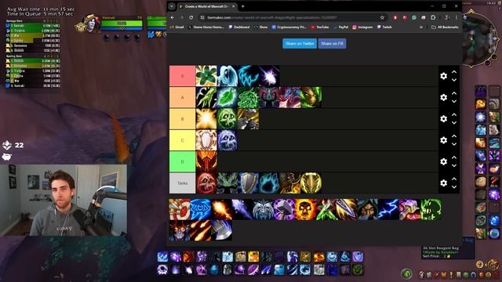Open settings gear for the D tier row
Screen dimensions: 502x282
tap(443, 161)
